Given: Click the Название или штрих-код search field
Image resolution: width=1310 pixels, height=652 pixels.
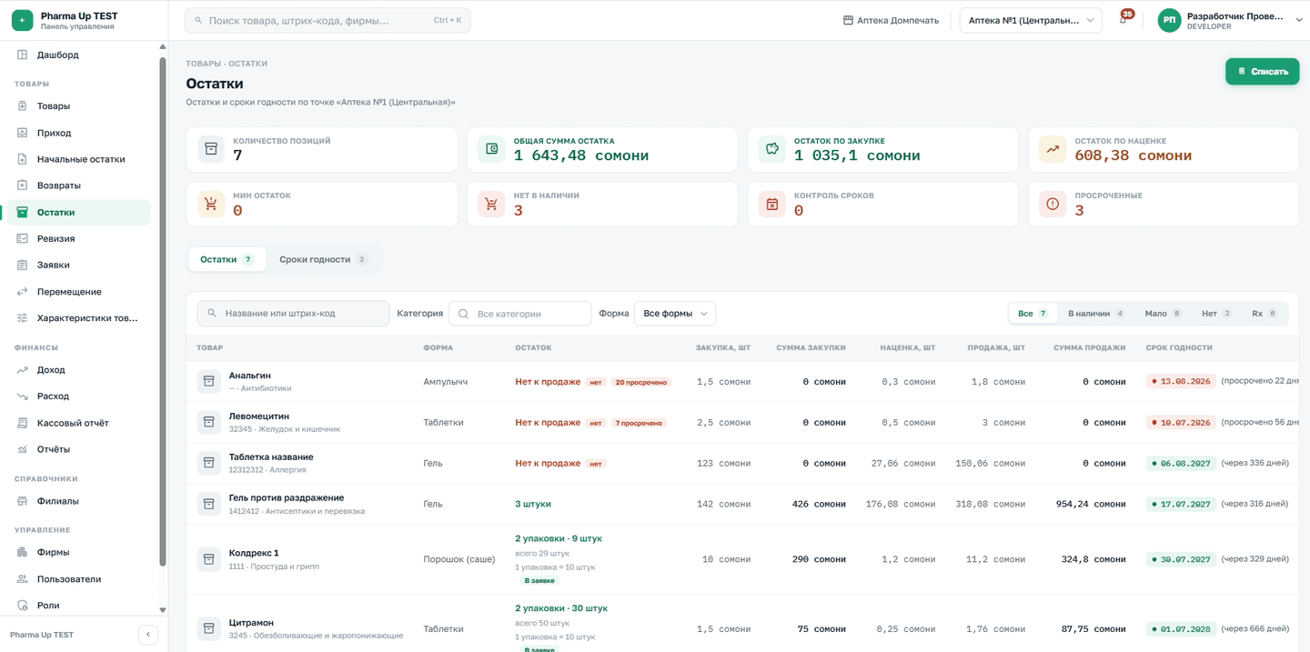Looking at the screenshot, I should [293, 313].
